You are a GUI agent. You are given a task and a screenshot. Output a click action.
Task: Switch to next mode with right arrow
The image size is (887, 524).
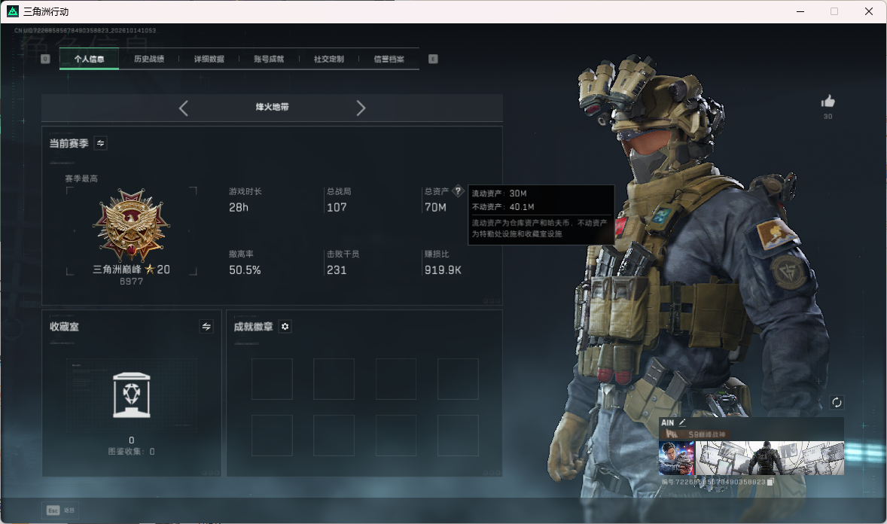tap(361, 108)
